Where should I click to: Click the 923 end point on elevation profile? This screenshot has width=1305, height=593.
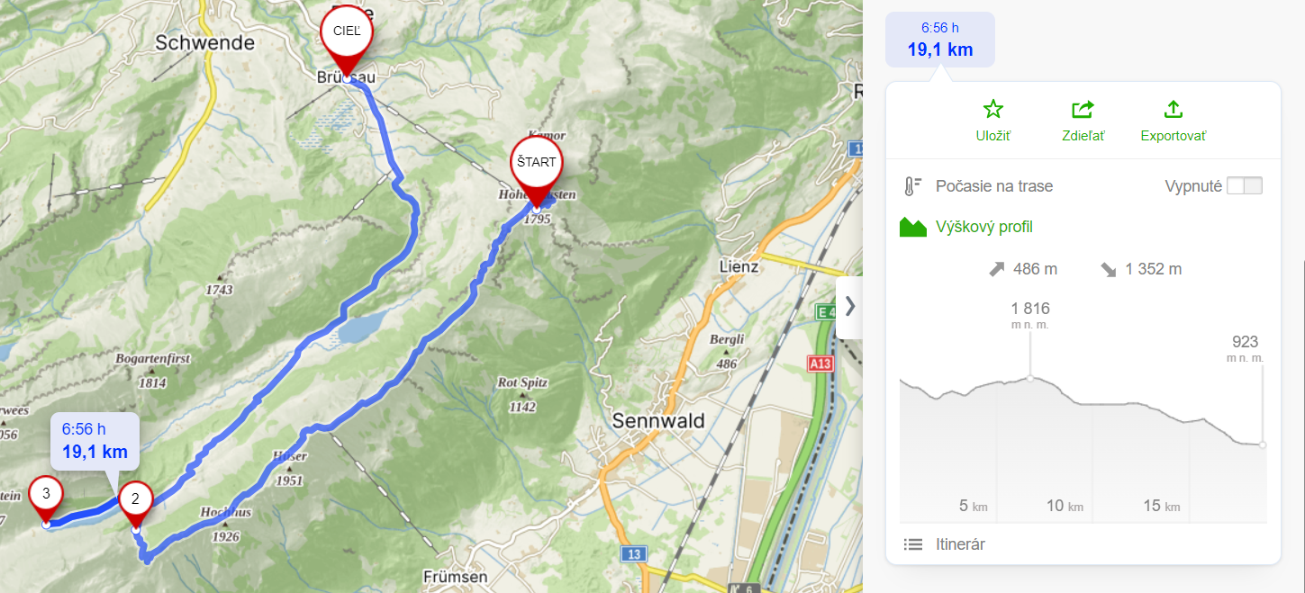coord(1263,445)
